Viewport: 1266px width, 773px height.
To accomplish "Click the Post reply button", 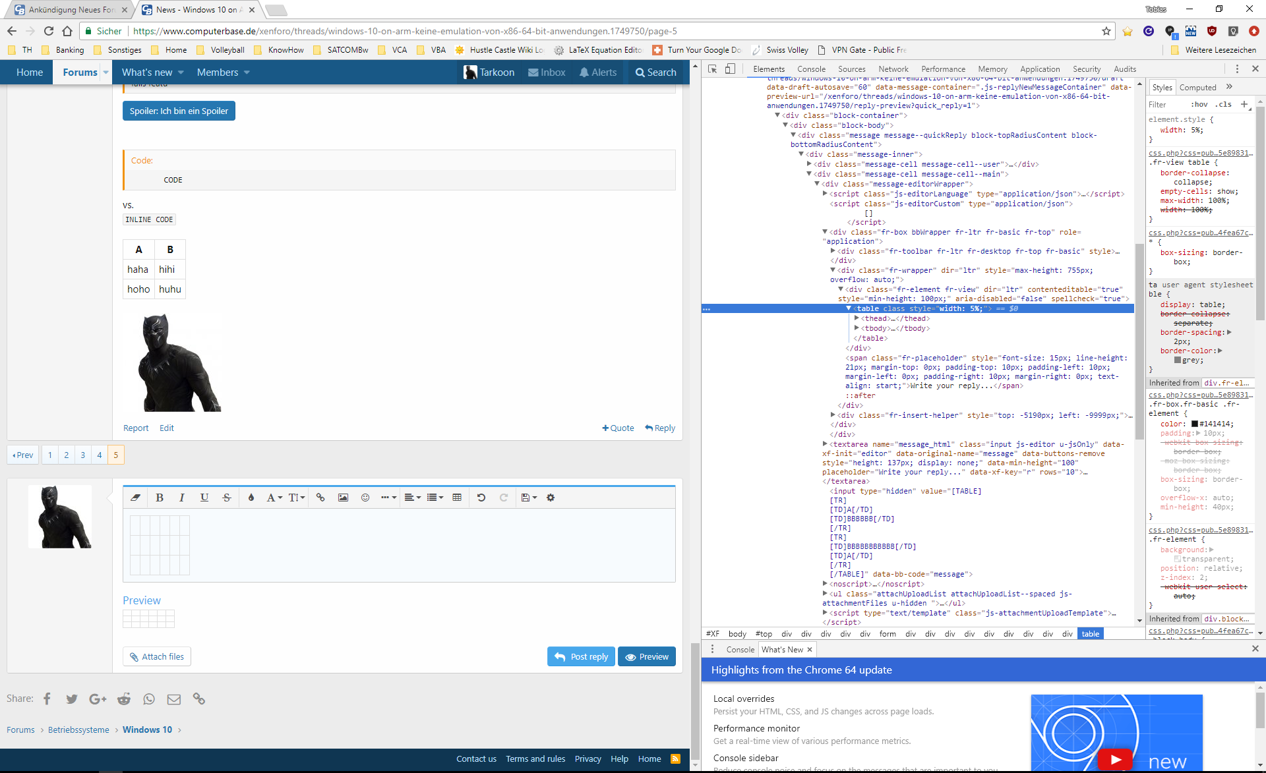I will pyautogui.click(x=581, y=656).
